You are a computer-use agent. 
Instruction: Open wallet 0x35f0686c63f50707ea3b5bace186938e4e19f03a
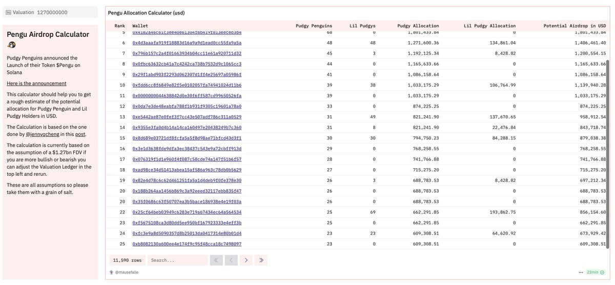pos(187,201)
